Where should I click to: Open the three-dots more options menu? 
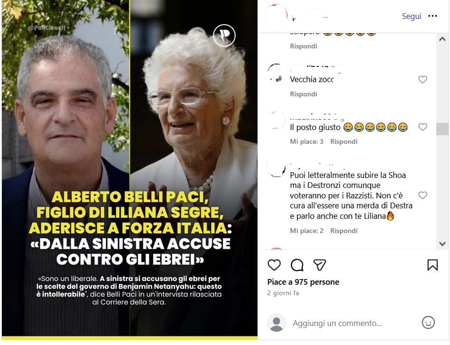(432, 16)
